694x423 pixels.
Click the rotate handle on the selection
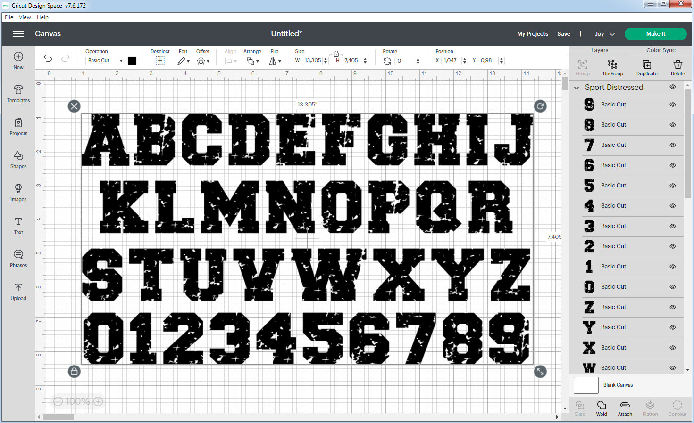tap(540, 106)
